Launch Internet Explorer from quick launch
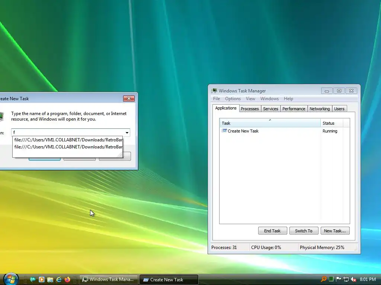 [59, 279]
